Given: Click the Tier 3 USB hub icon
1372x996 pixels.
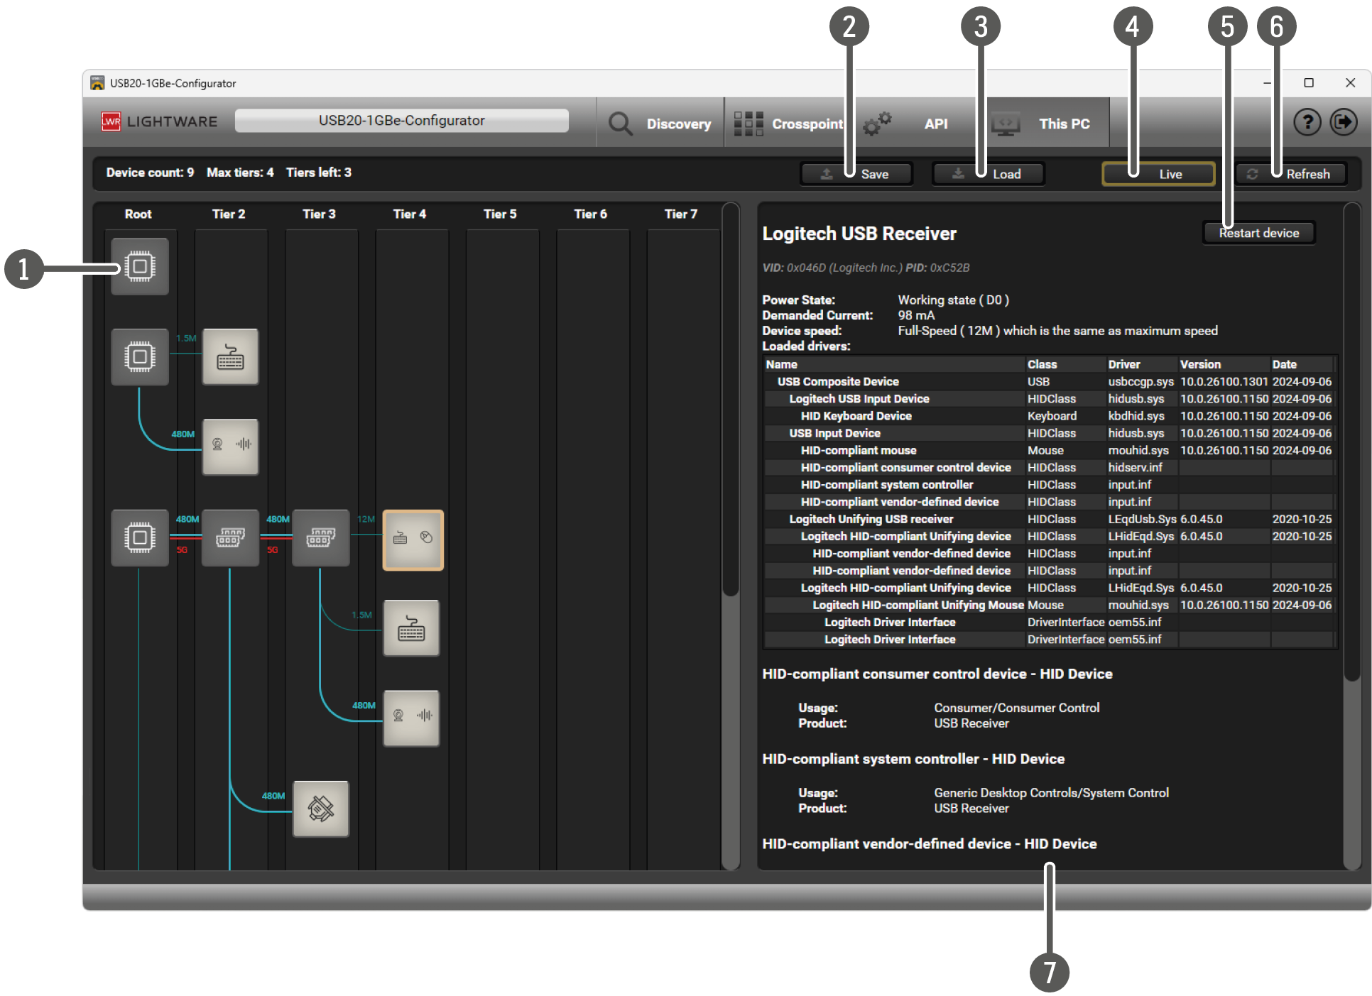Looking at the screenshot, I should (x=321, y=538).
